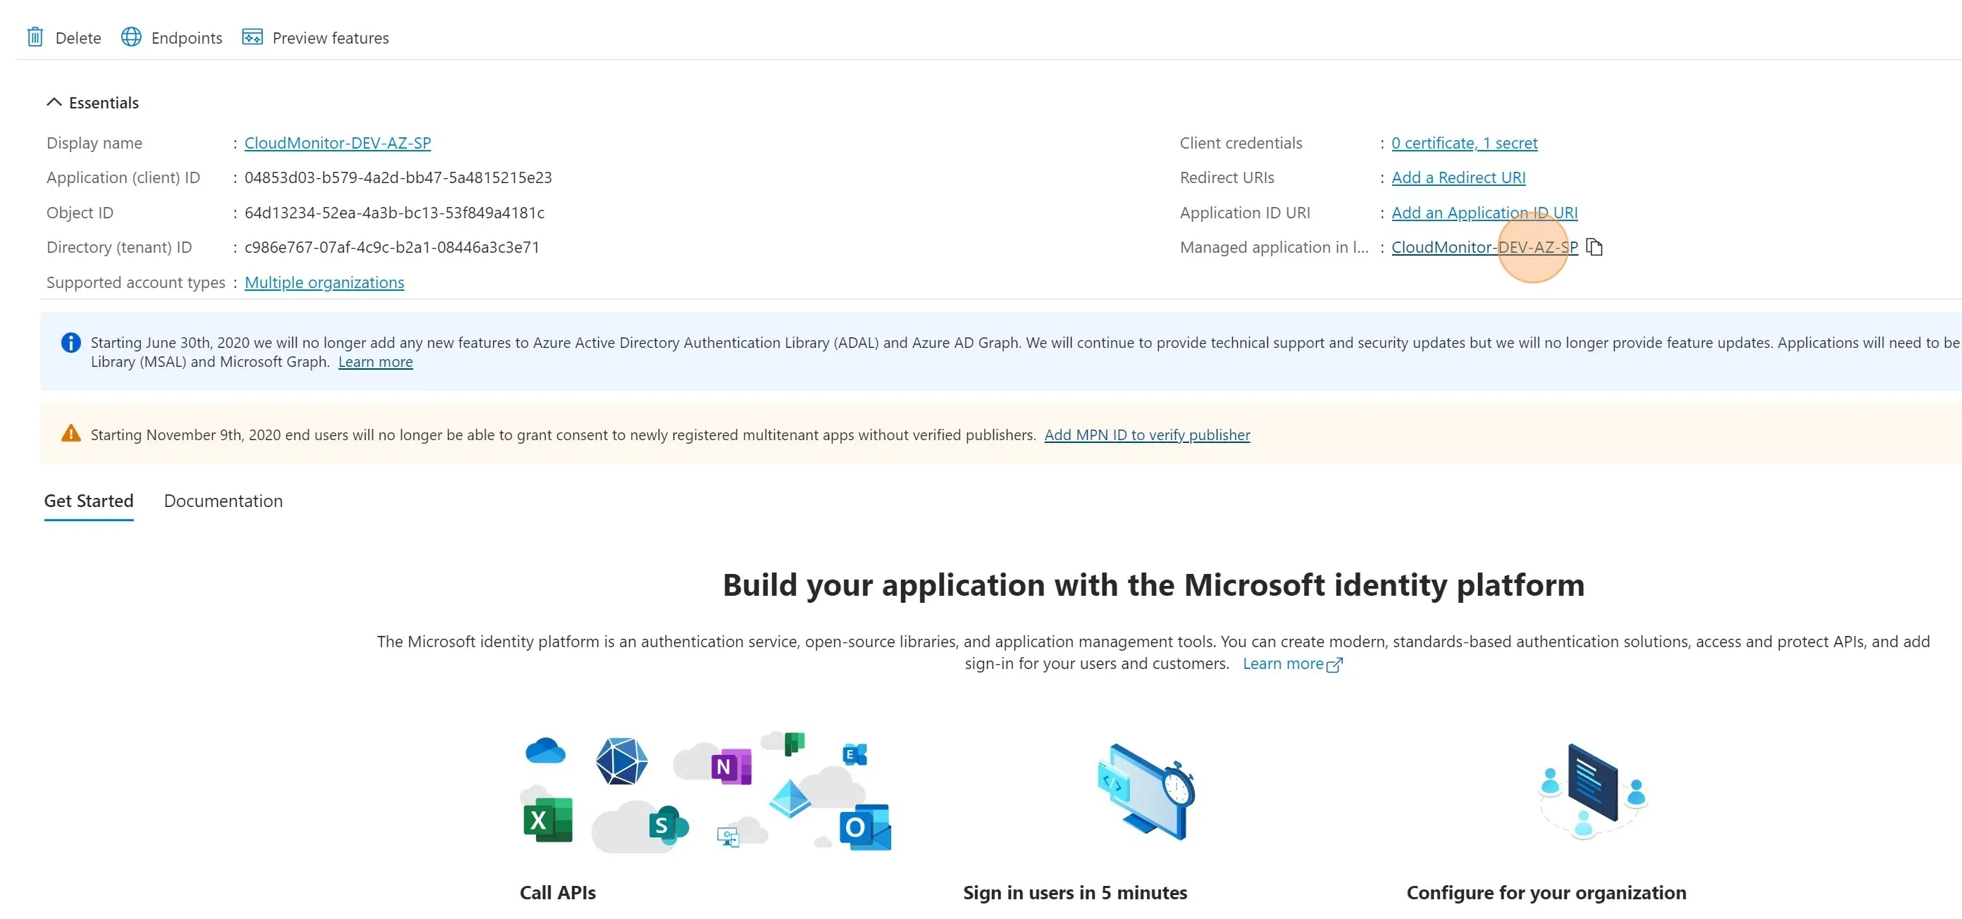
Task: Click the Client credentials label
Action: [1241, 143]
